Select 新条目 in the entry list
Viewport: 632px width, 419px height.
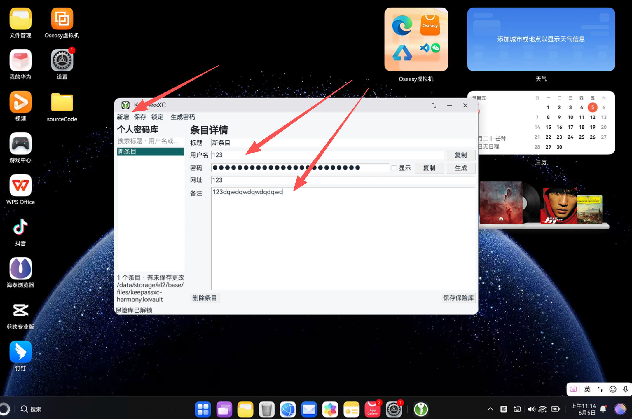[x=151, y=151]
